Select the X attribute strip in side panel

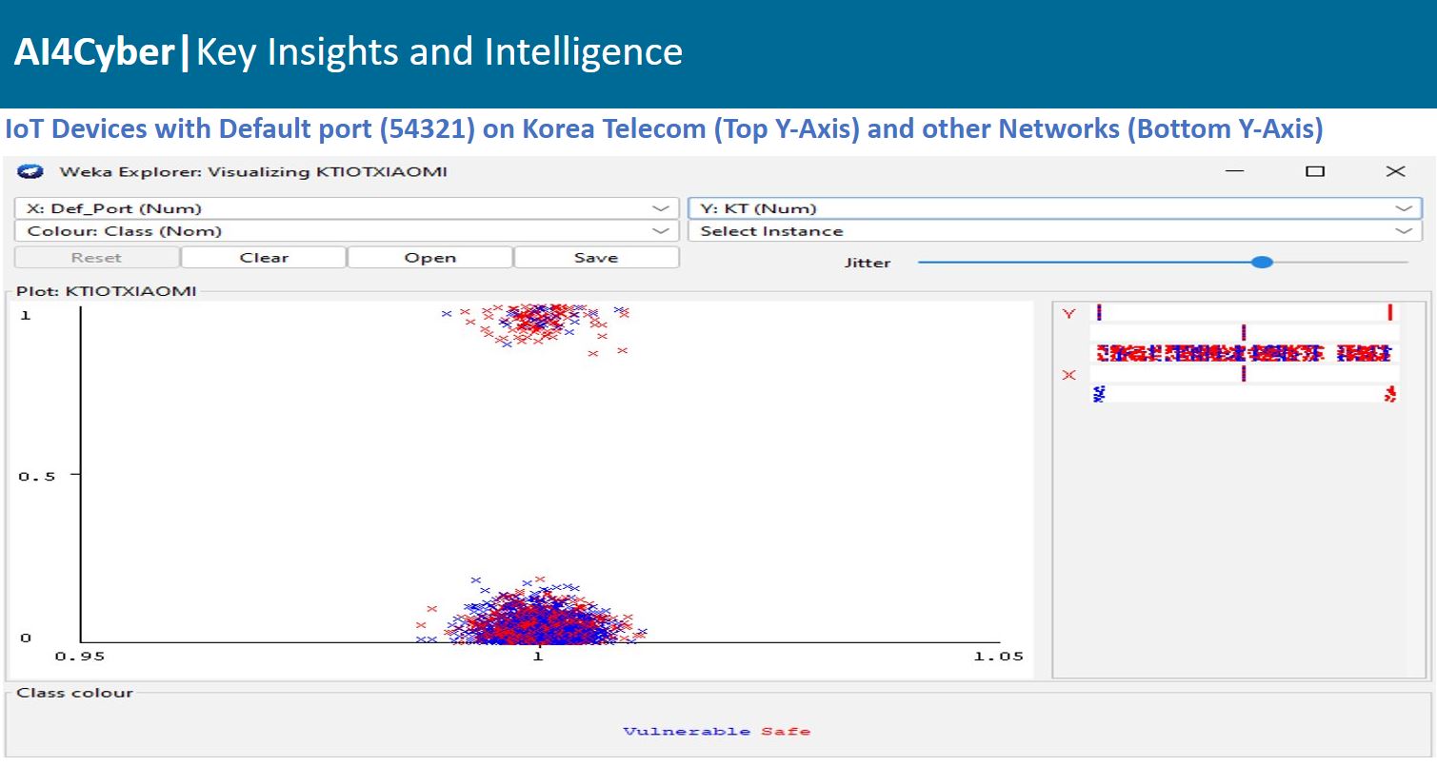(1244, 374)
